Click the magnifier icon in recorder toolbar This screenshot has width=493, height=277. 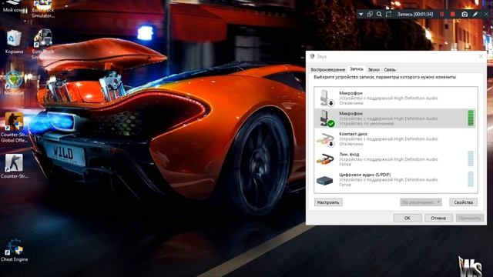point(379,14)
